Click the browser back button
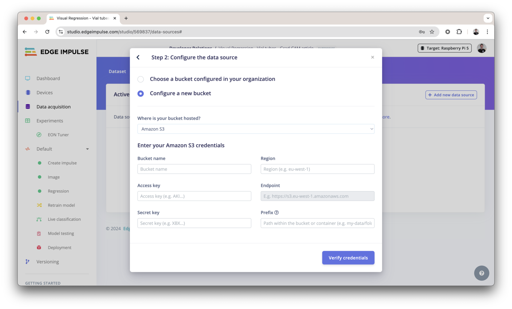Screen dimensions: 512x309 pos(25,32)
